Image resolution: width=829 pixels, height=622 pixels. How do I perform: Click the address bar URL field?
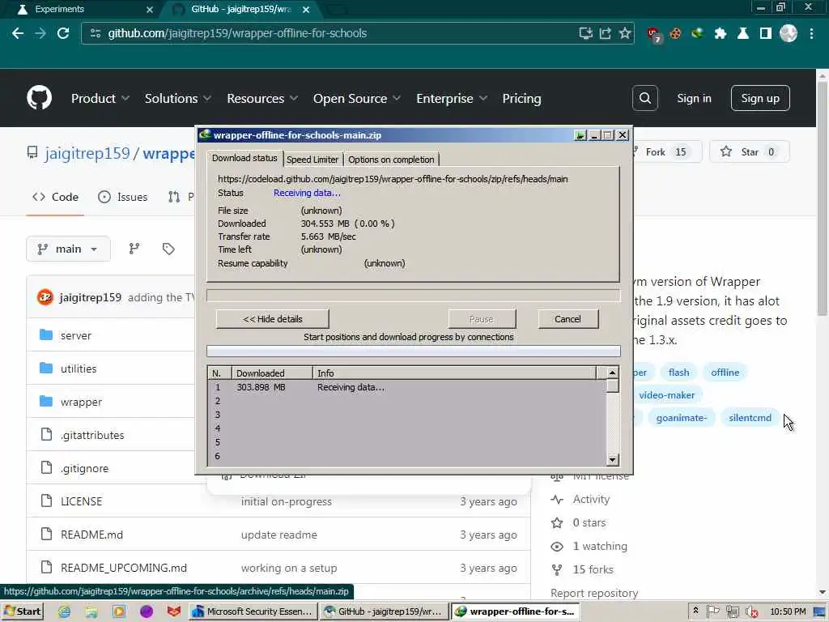pyautogui.click(x=338, y=33)
